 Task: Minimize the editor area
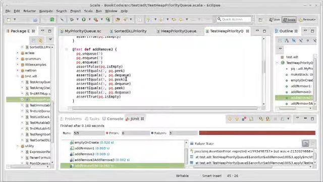click(x=257, y=30)
